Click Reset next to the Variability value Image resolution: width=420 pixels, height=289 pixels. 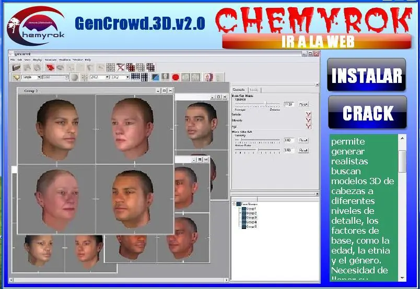[x=303, y=140]
